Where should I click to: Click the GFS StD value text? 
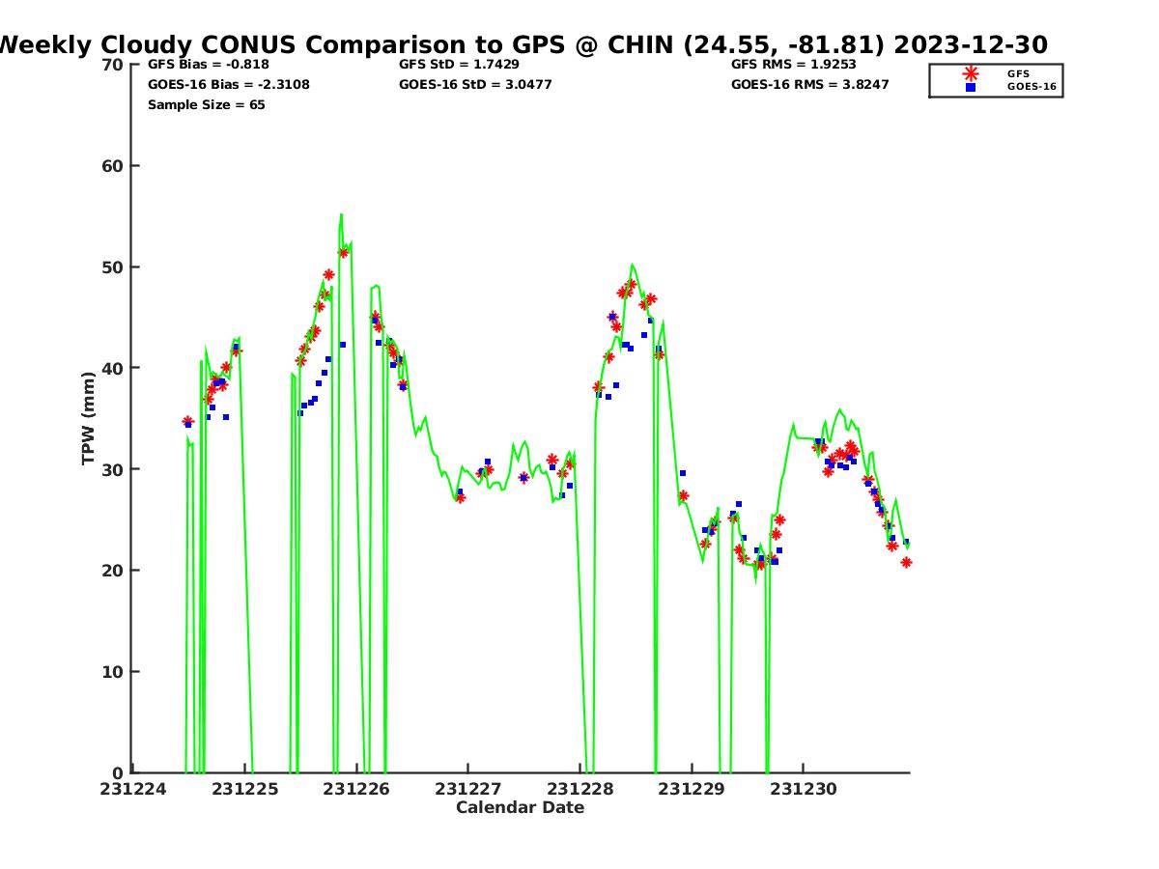(x=459, y=65)
